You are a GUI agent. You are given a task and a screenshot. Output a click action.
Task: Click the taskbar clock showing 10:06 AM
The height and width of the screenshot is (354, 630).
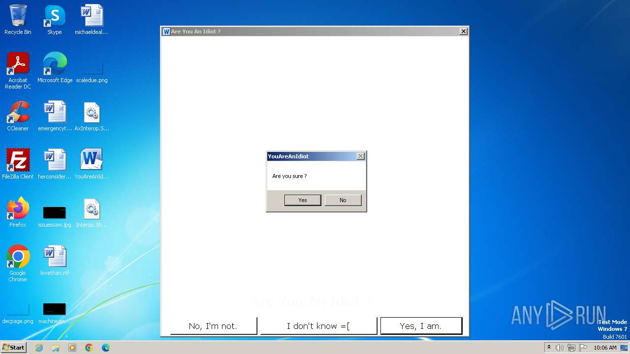(x=605, y=348)
